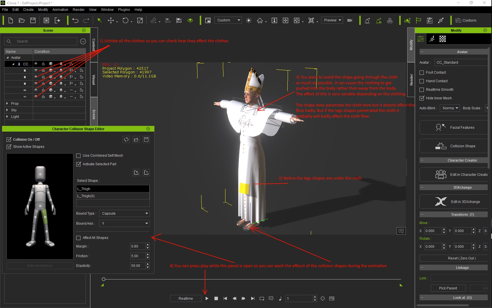492x308 pixels.
Task: Open the checkered Material tab in the Modify panel
Action: tap(443, 39)
